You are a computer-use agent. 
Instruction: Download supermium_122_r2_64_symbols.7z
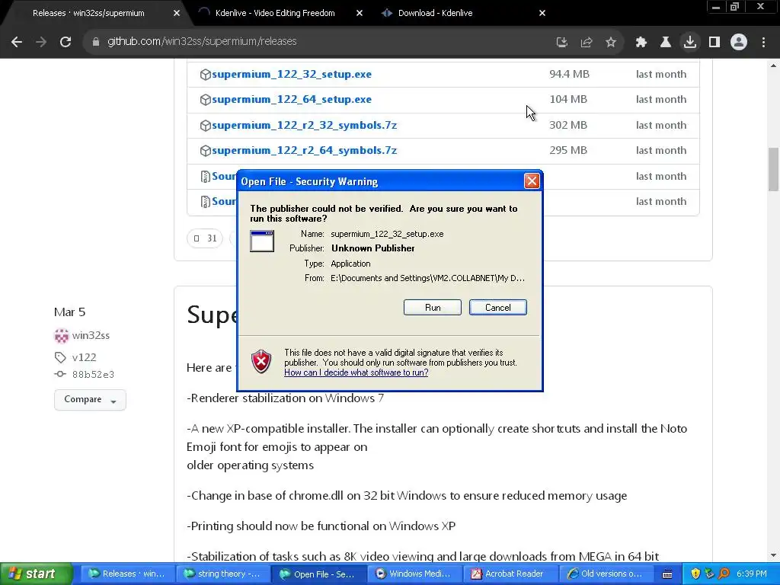click(305, 150)
